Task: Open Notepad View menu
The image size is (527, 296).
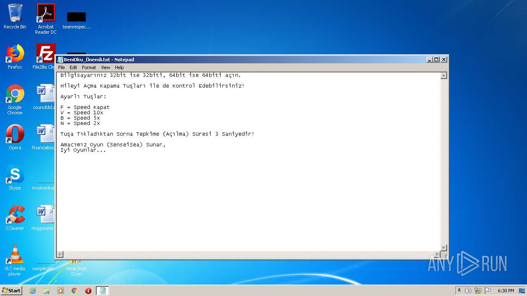Action: point(105,67)
